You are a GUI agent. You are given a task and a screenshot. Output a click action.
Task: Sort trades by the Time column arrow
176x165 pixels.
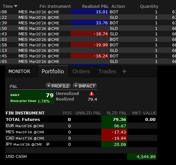pyautogui.click(x=16, y=6)
